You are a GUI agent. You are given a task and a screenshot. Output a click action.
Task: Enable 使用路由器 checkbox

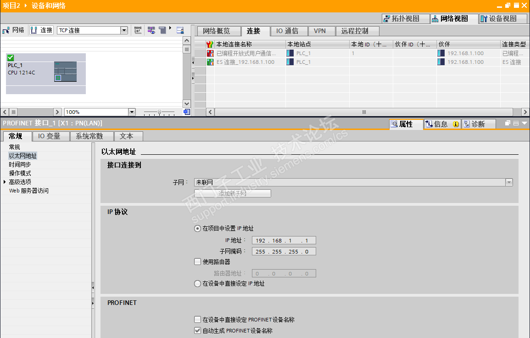click(x=198, y=261)
